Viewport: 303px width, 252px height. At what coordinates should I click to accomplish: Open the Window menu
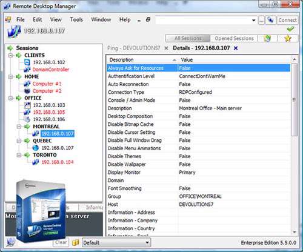click(101, 19)
